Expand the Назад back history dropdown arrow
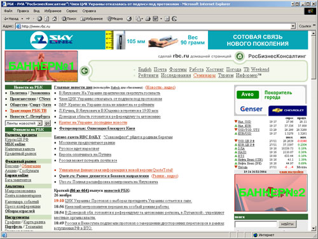This screenshot has width=318, height=239. (x=22, y=19)
